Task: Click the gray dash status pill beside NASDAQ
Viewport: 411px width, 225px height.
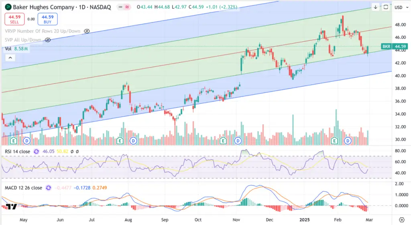Action: pos(120,7)
